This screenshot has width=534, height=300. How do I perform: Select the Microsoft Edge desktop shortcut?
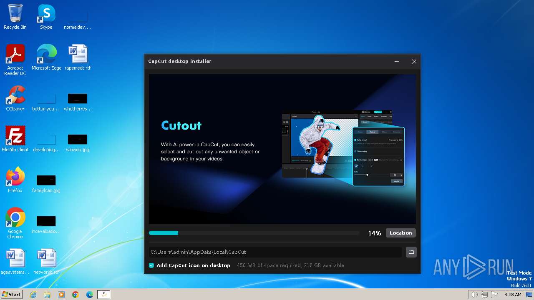point(46,57)
